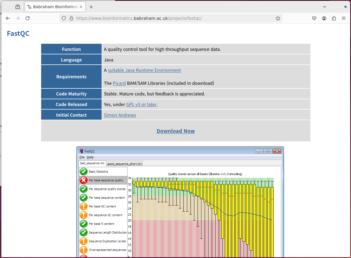The height and width of the screenshot is (258, 351).
Task: Click the FastQC logo icon in the screenshot title bar
Action: (81, 151)
